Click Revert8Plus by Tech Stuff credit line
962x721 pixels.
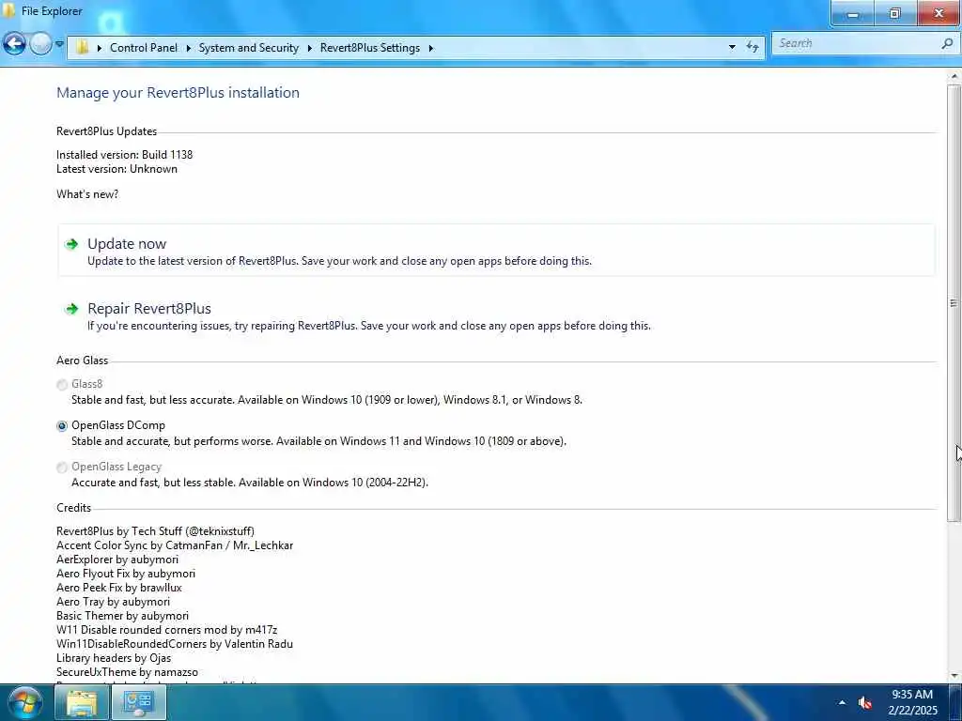pos(155,531)
